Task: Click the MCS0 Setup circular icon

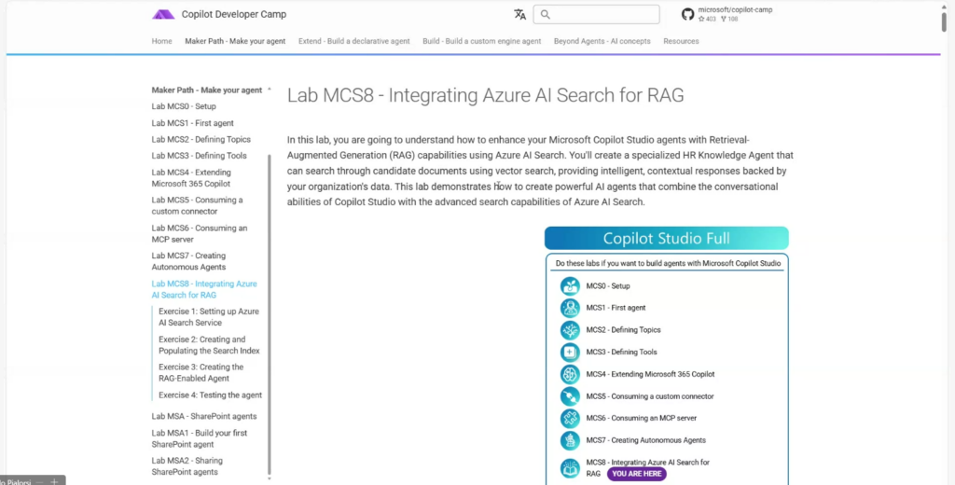Action: 570,285
